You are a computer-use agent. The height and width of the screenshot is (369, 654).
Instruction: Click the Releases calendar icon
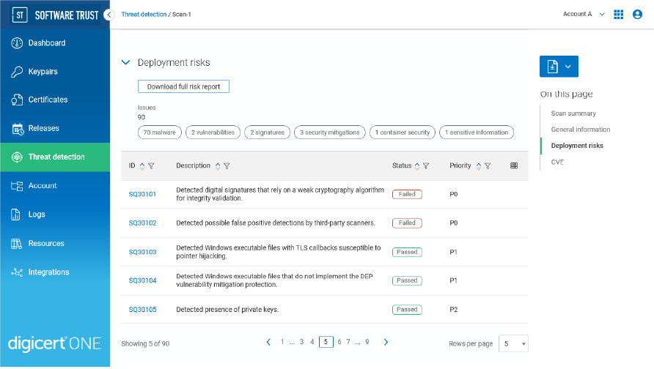coord(18,129)
